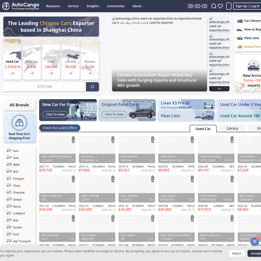Image resolution: width=261 pixels, height=261 pixels.
Task: Click price $17,013
Action: (204, 209)
